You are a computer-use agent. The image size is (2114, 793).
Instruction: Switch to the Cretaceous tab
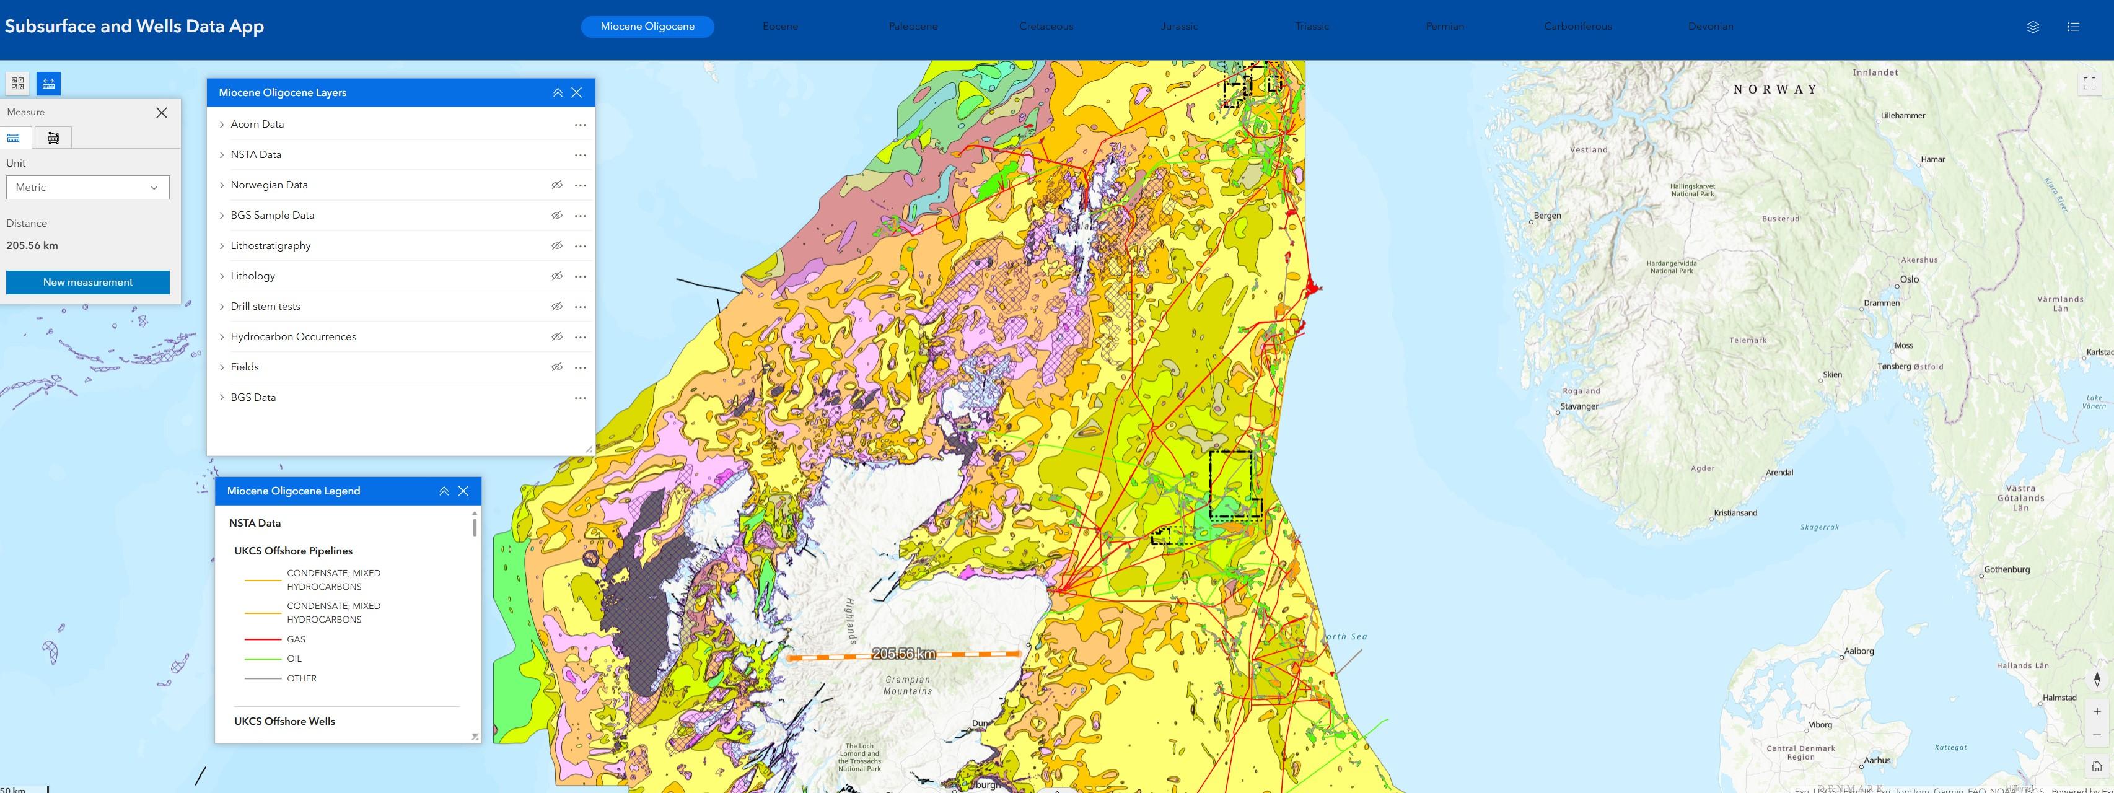[1046, 26]
